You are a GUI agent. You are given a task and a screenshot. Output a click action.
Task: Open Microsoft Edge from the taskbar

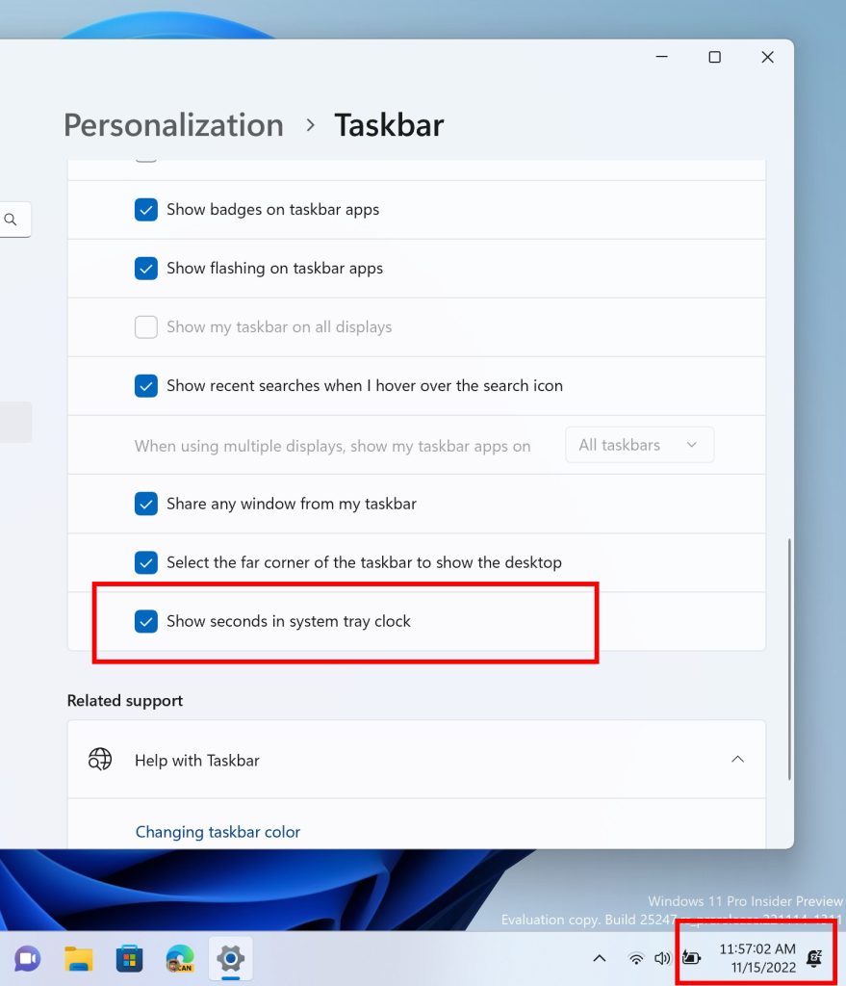pyautogui.click(x=180, y=958)
